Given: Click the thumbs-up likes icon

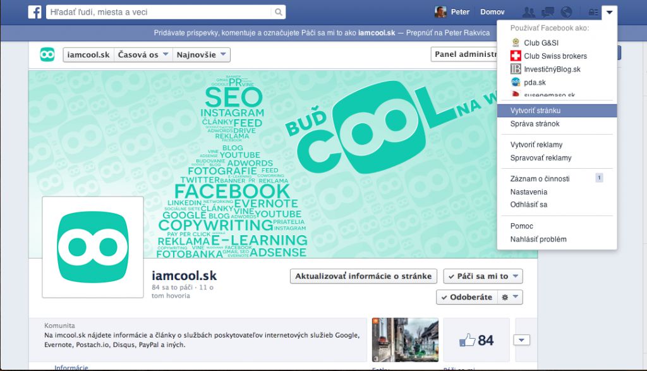Looking at the screenshot, I should pyautogui.click(x=468, y=341).
